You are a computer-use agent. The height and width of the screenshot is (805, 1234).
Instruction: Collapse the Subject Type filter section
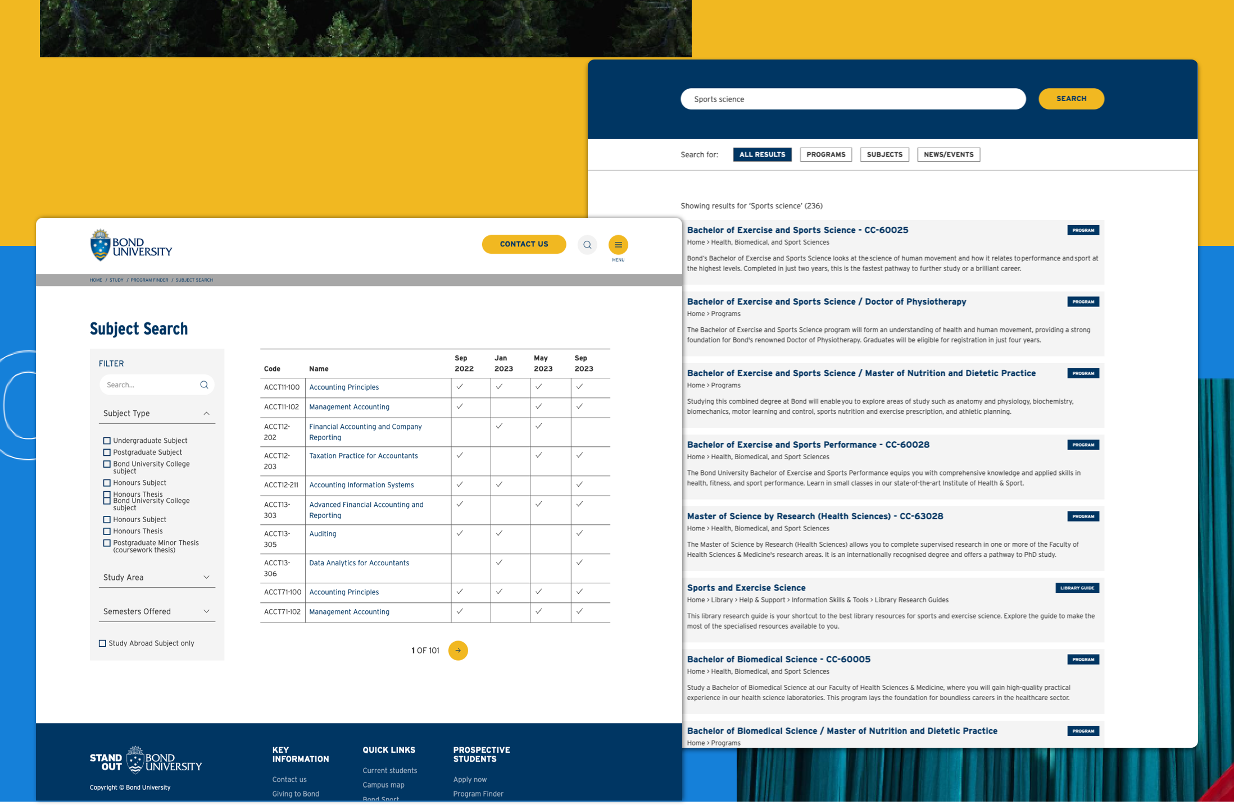206,414
